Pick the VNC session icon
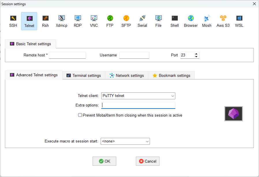The width and height of the screenshot is (259, 177). tap(94, 21)
